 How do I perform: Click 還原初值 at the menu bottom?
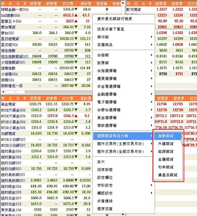(124, 209)
